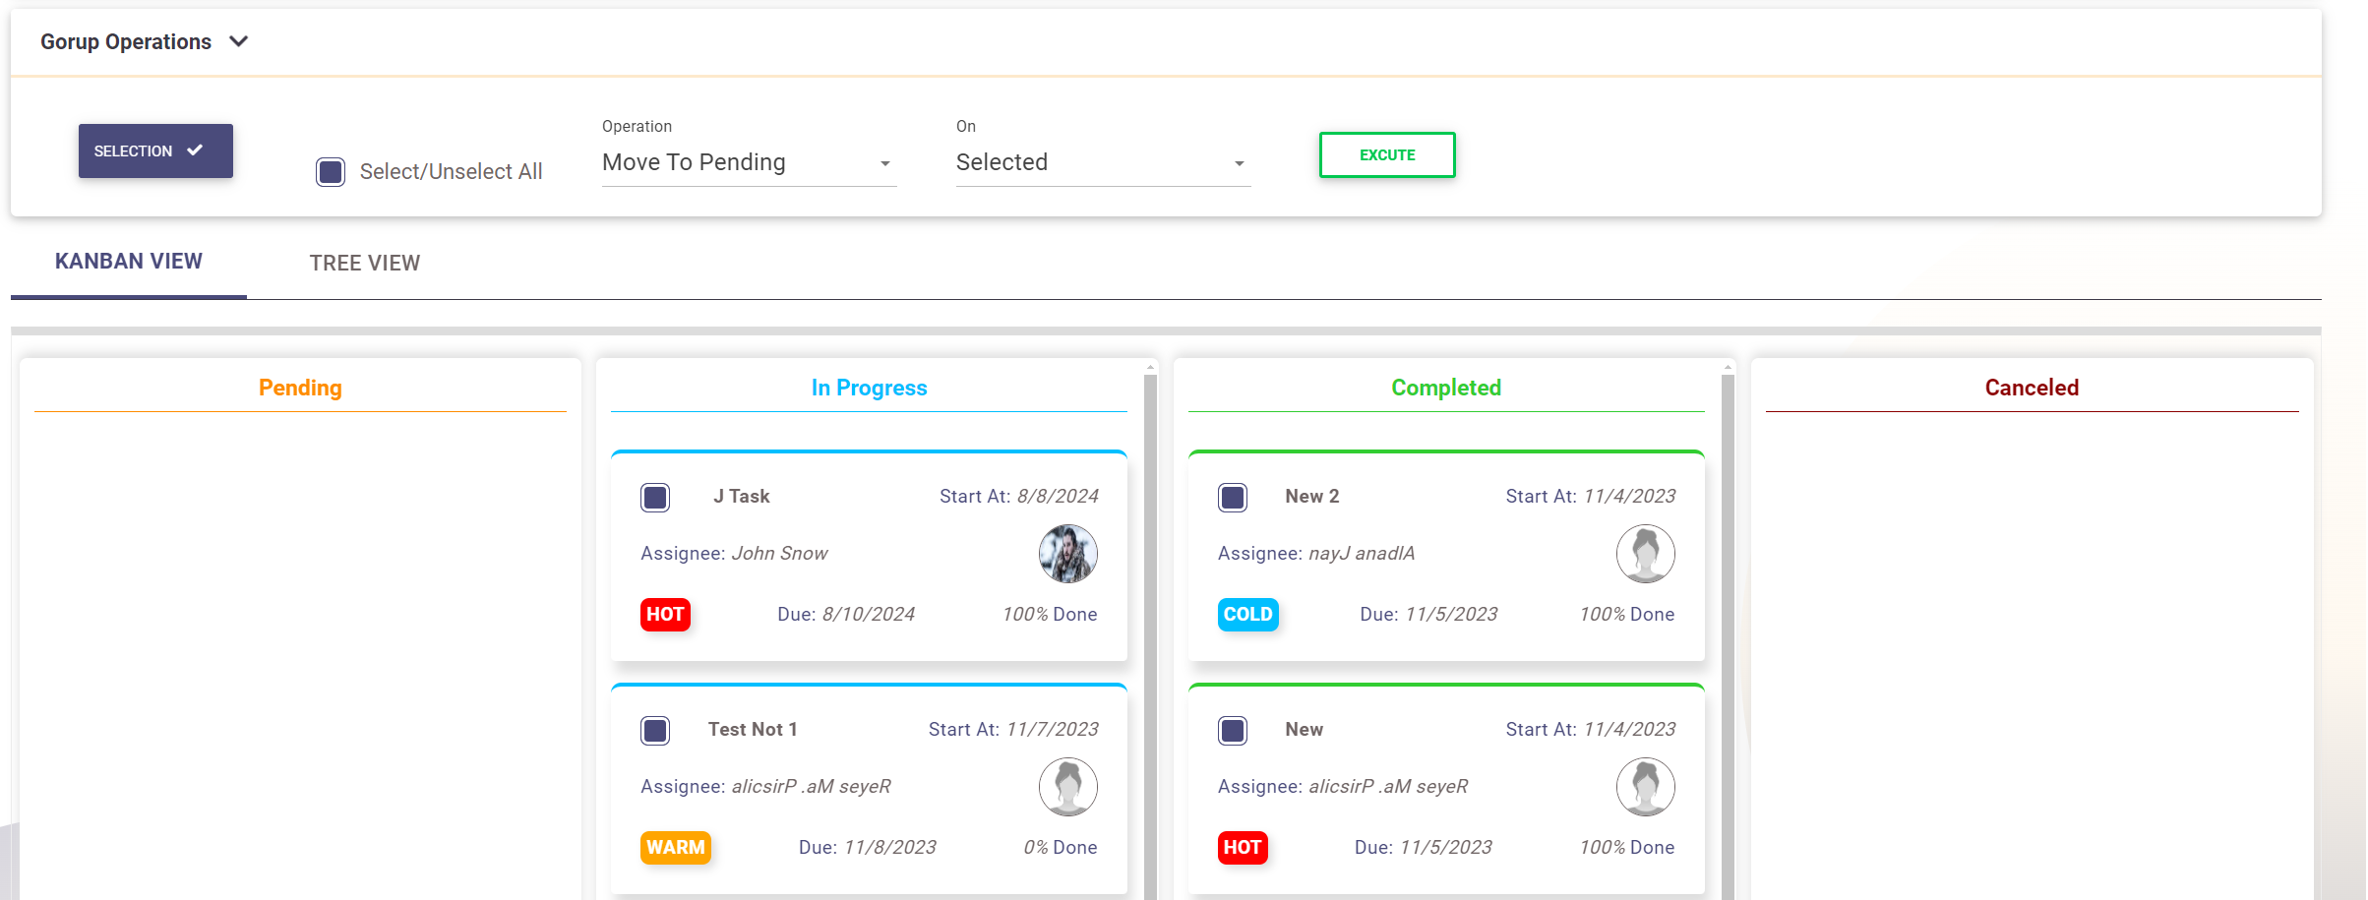Check the J Task card checkbox
Viewport: 2368px width, 900px height.
pyautogui.click(x=655, y=498)
